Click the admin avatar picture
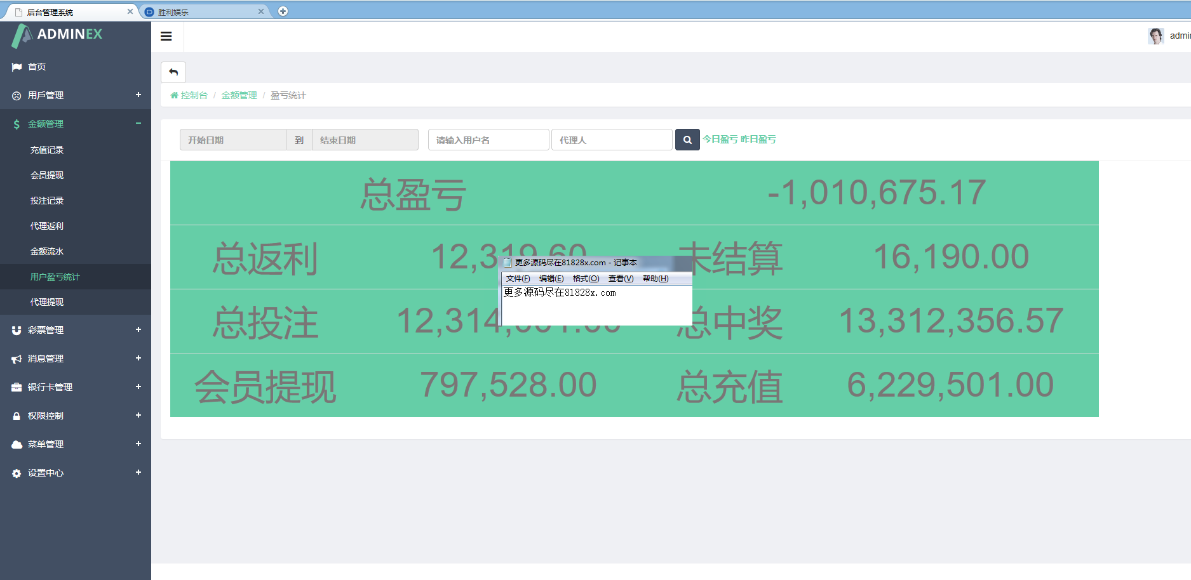The height and width of the screenshot is (580, 1191). tap(1155, 36)
